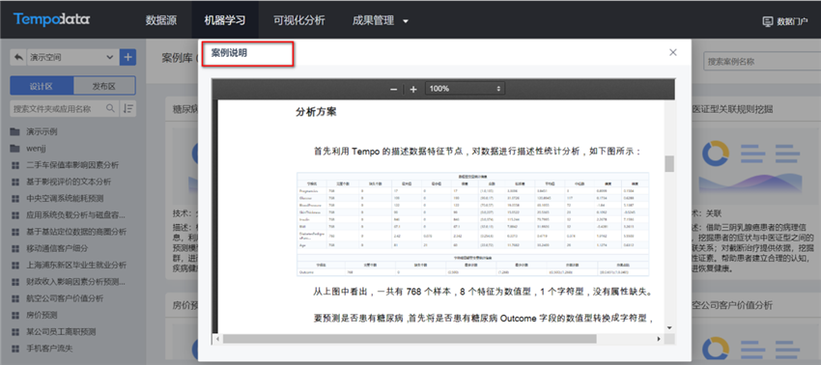Click the PDF horizontal scrollbar thumb
This screenshot has height=365, width=821.
(x=410, y=339)
